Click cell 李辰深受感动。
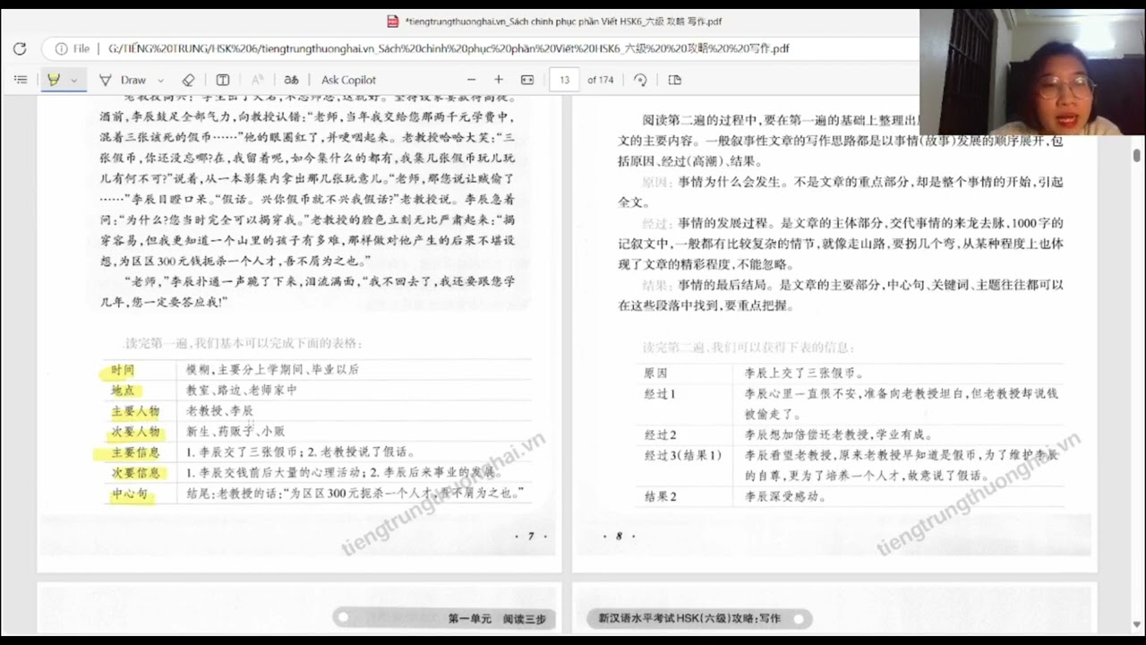The height and width of the screenshot is (645, 1146). click(x=783, y=495)
